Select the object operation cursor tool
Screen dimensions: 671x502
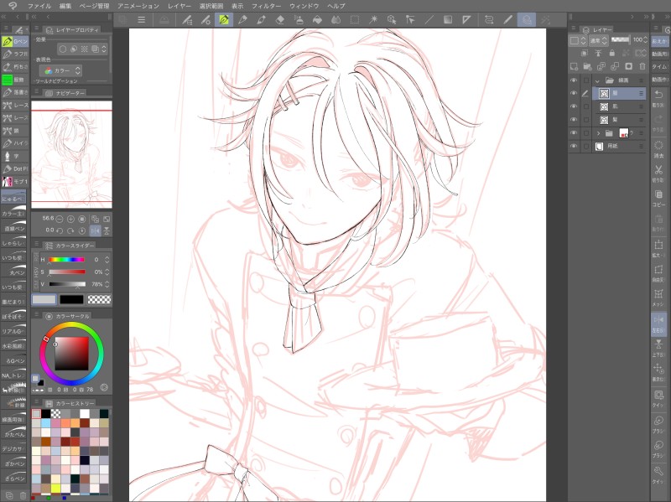pyautogui.click(x=392, y=19)
